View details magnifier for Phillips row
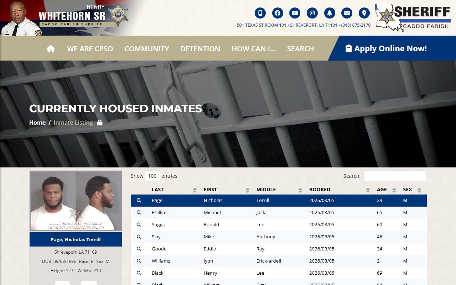Viewport: 456px width, 285px height. click(x=139, y=213)
